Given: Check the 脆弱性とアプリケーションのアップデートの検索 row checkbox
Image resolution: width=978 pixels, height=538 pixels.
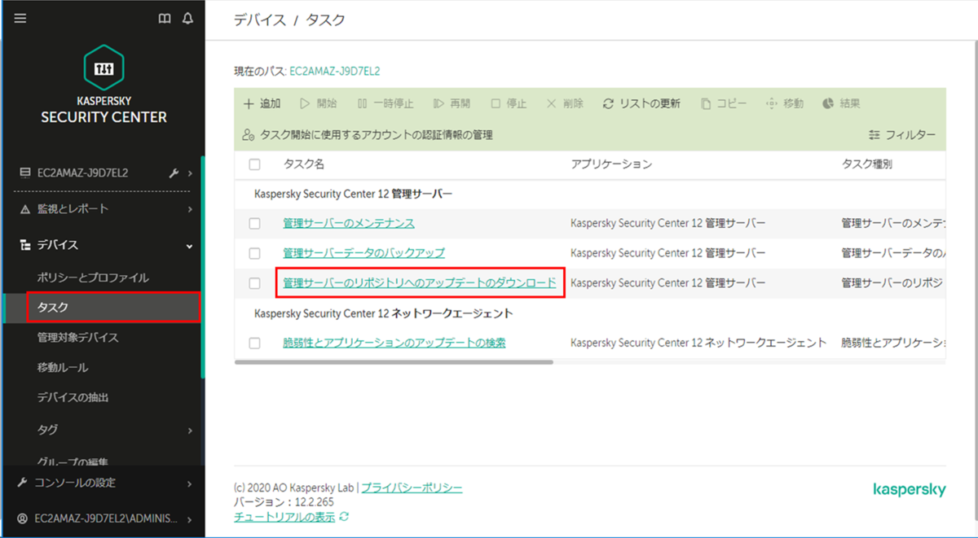Looking at the screenshot, I should [254, 343].
